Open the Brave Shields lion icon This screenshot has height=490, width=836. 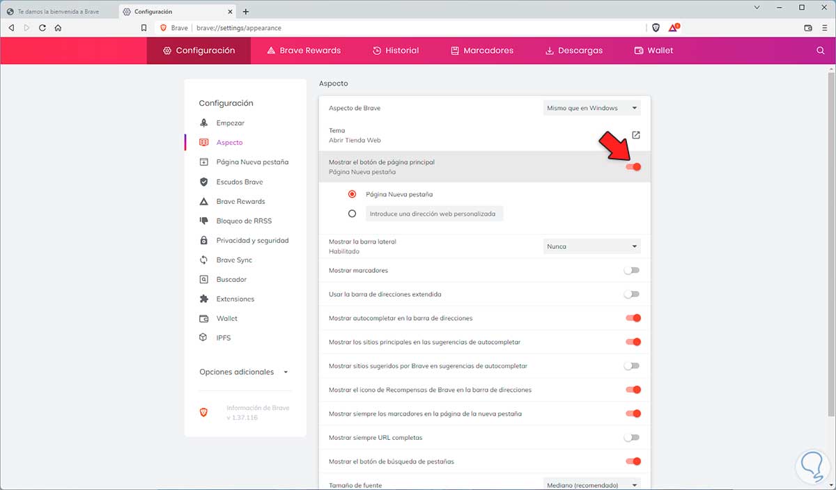pos(656,28)
